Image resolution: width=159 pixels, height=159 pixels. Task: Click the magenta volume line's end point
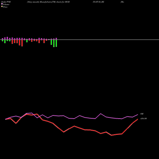pos(138,114)
